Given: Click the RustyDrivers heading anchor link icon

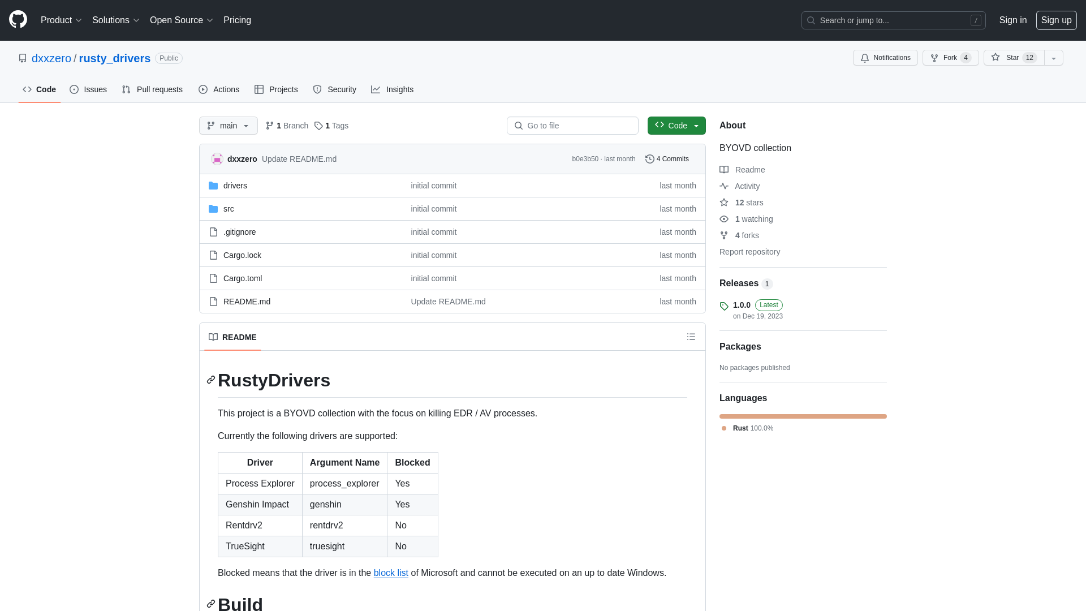Looking at the screenshot, I should (211, 380).
